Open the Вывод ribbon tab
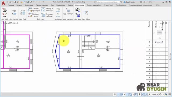This screenshot has width=172, height=97. (x=70, y=5)
